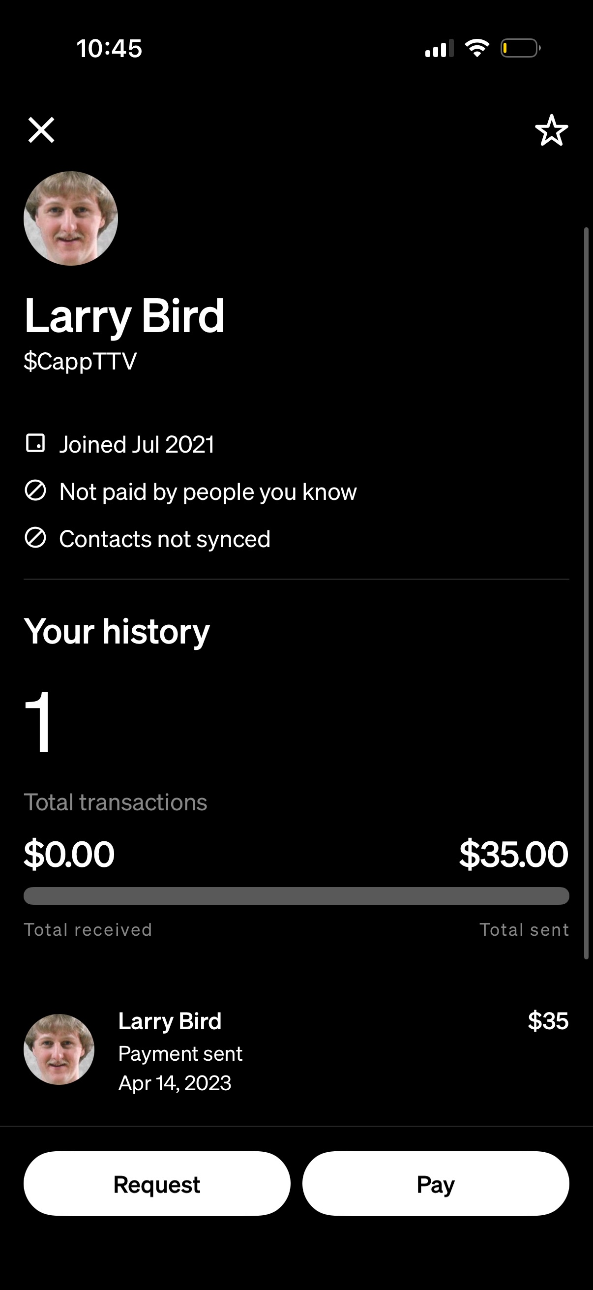593x1290 pixels.
Task: Tap the small avatar in transaction row
Action: tap(59, 1049)
